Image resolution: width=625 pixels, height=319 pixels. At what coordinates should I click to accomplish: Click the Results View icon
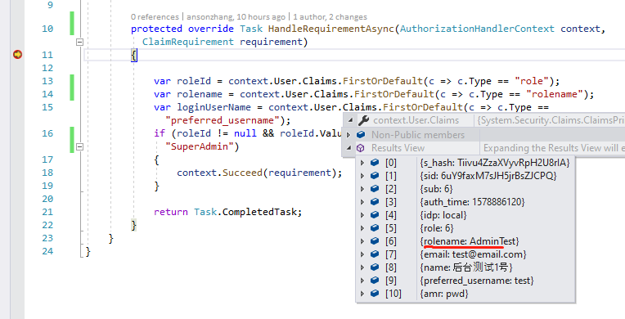(x=360, y=148)
